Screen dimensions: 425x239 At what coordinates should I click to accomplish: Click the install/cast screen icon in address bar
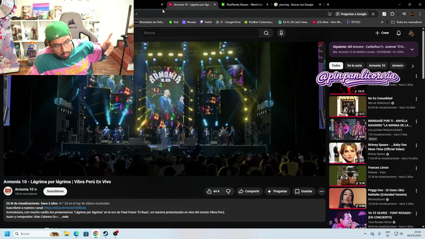[x=330, y=14]
